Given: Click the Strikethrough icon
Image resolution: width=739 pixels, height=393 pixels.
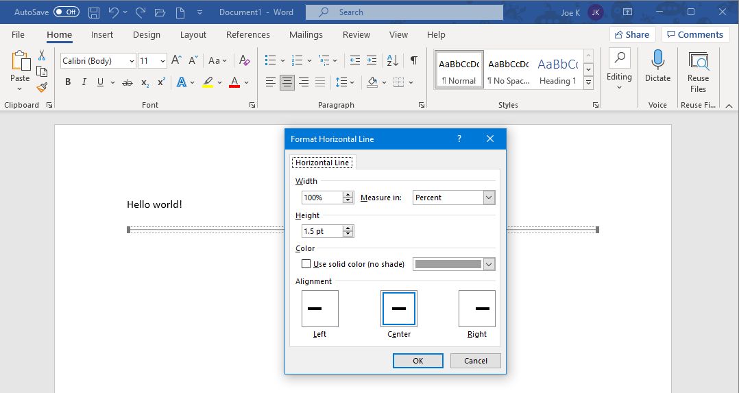Looking at the screenshot, I should point(128,82).
